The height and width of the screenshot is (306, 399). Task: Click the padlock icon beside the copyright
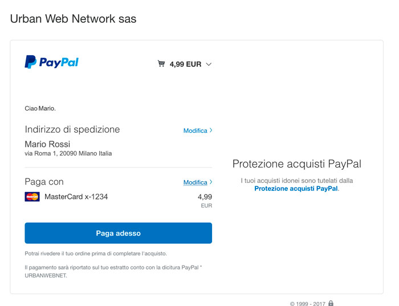pos(331,303)
